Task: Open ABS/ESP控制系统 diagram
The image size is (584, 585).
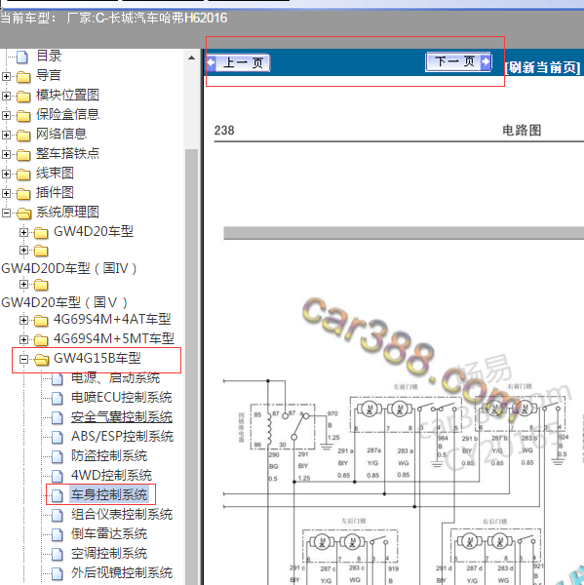Action: click(123, 436)
